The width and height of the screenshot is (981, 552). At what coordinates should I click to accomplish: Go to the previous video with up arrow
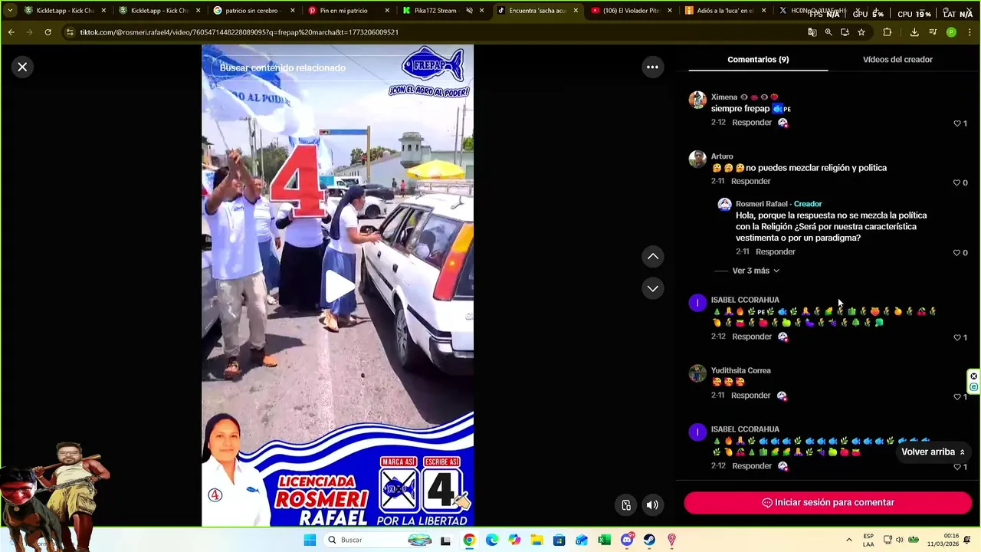(x=653, y=257)
